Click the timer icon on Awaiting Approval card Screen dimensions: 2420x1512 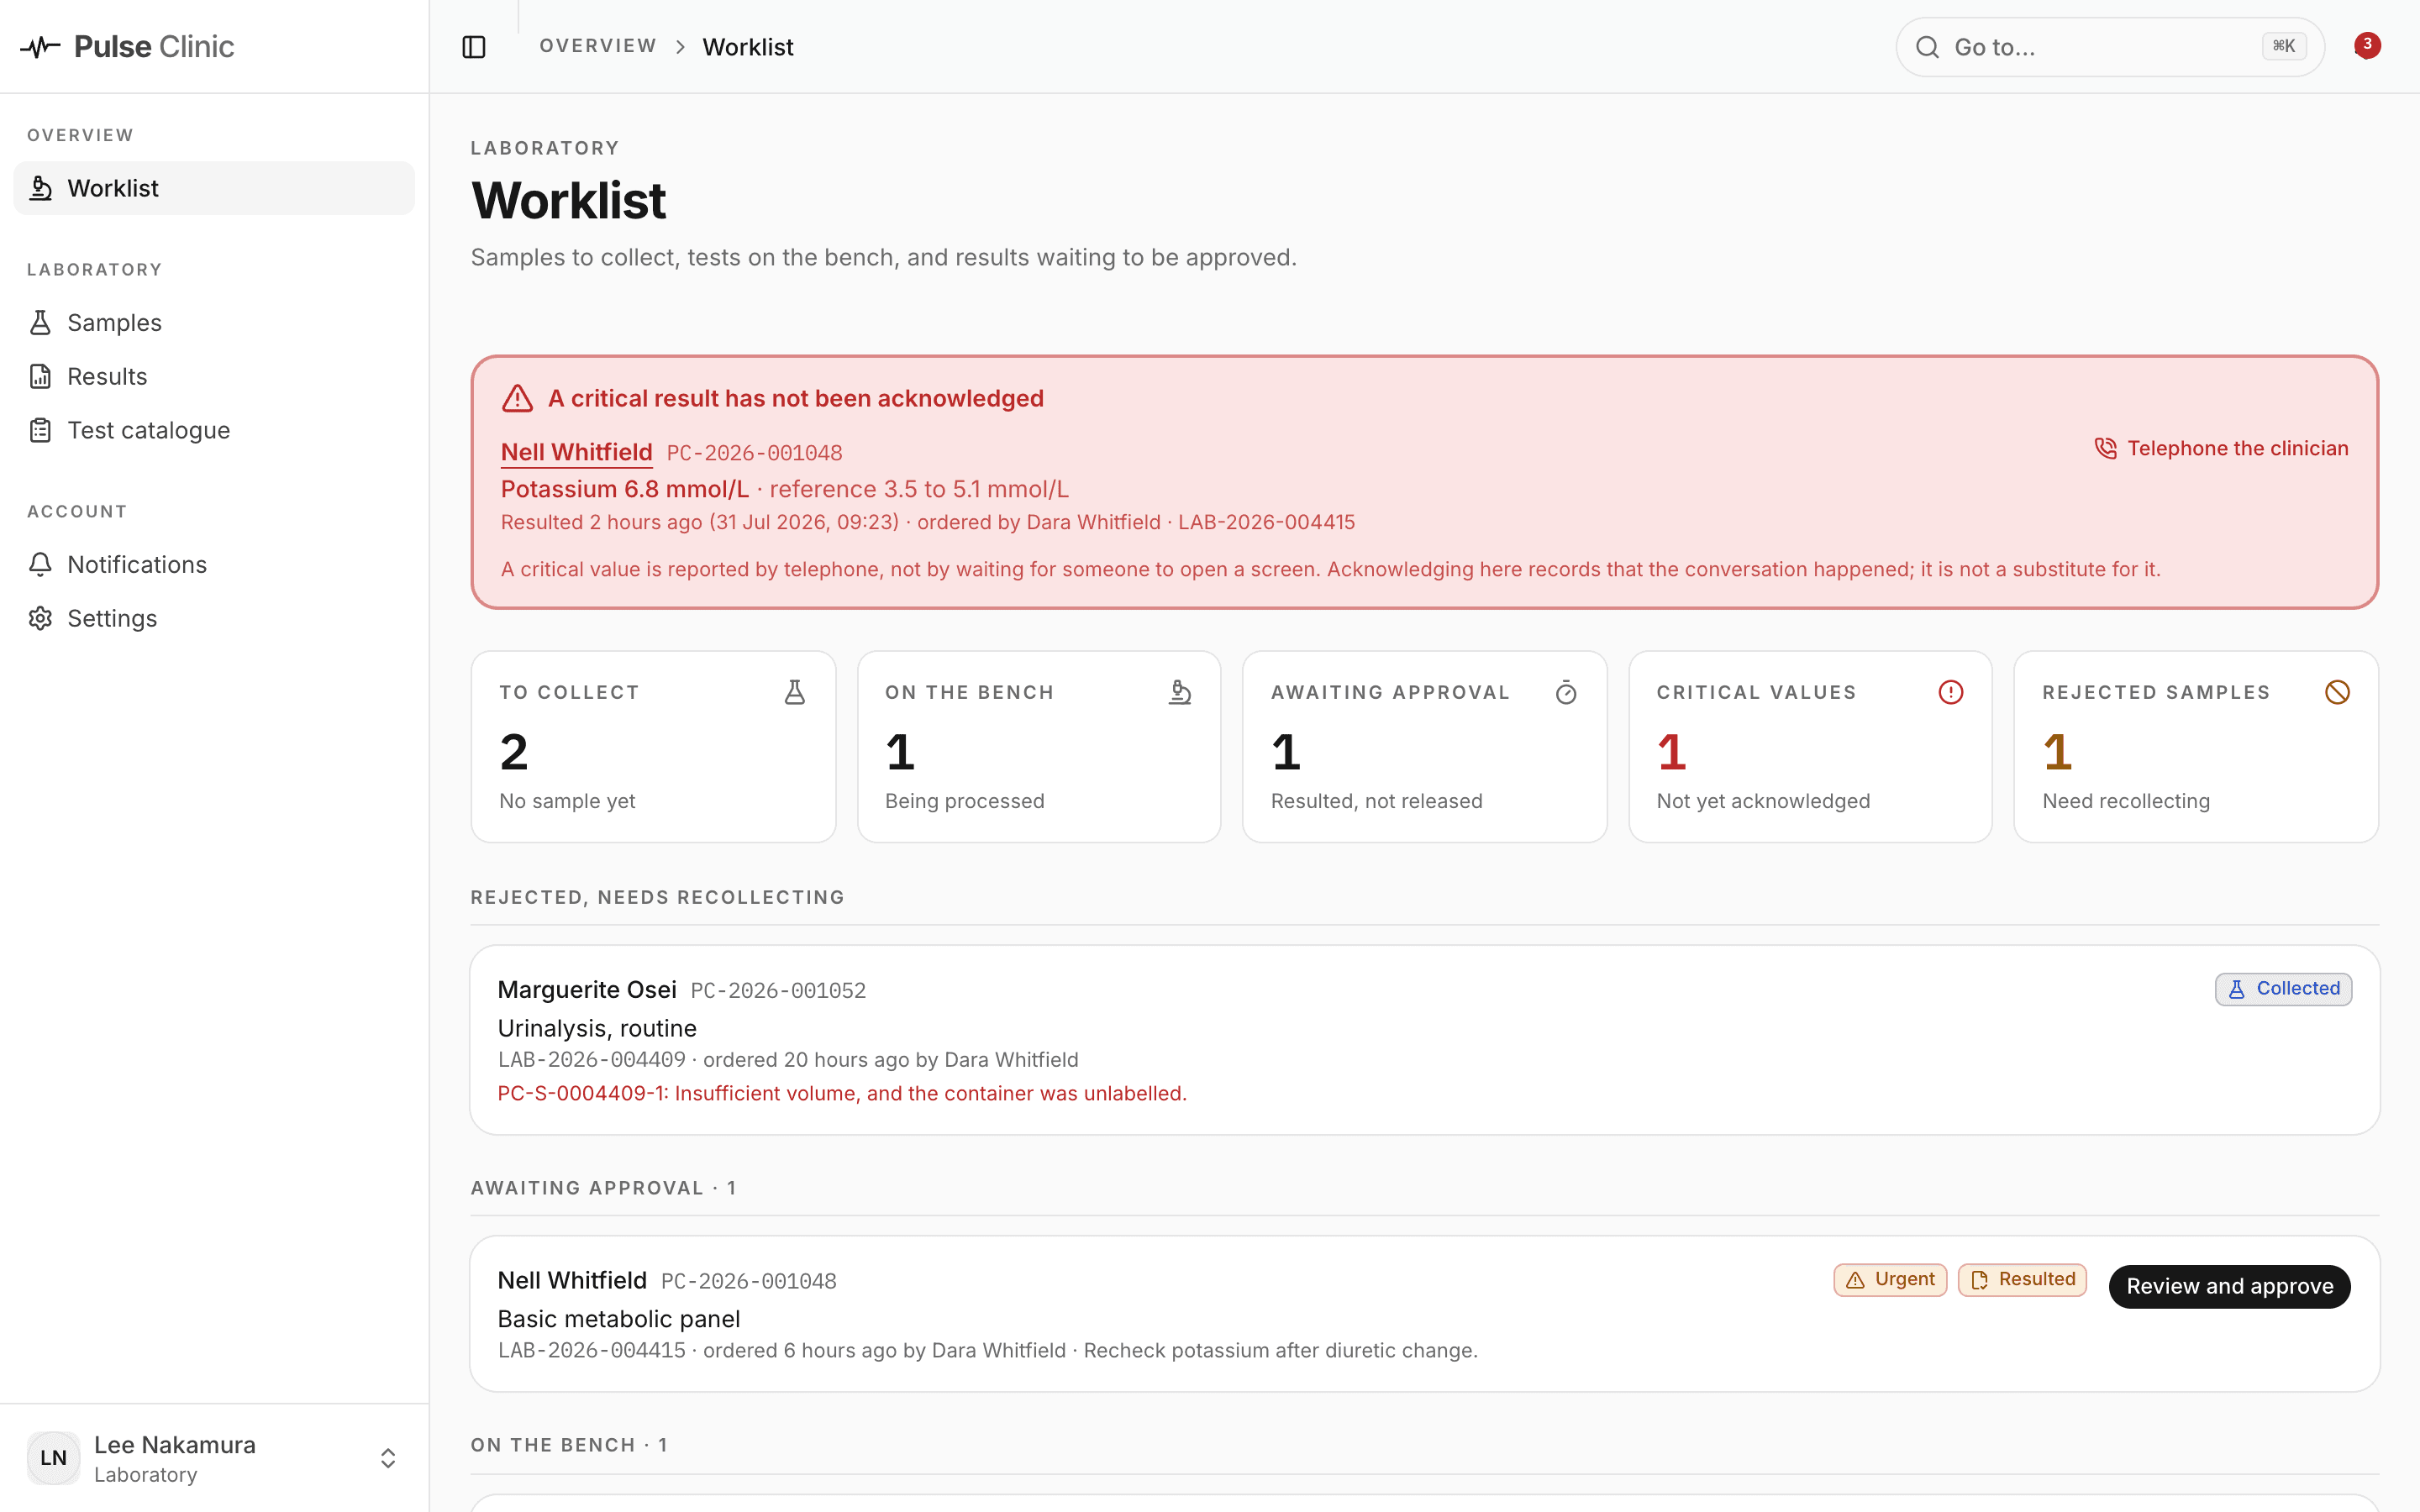1566,692
